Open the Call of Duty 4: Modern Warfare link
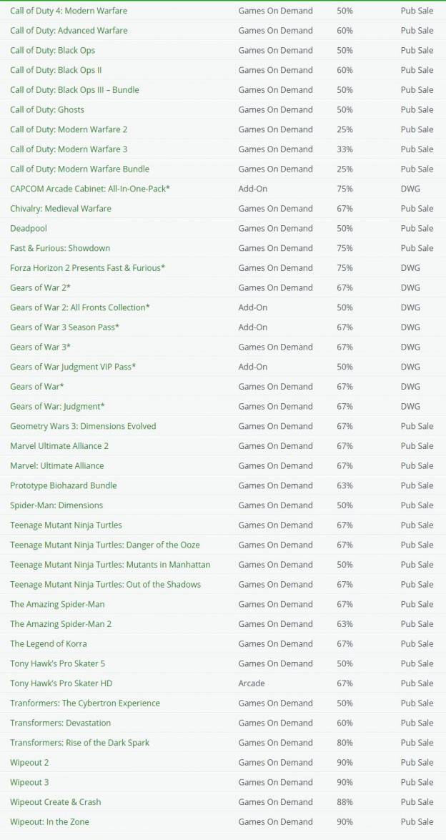Screen dimensions: 446x840 click(69, 11)
